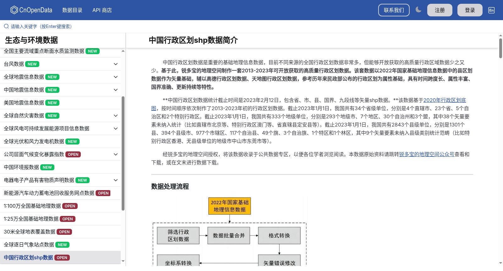Open 全球光伏和风力发电机数据 item
This screenshot has width=503, height=271.
[x=60, y=142]
